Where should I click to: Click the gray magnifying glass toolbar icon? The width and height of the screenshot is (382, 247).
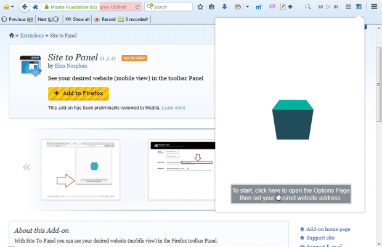(x=308, y=7)
